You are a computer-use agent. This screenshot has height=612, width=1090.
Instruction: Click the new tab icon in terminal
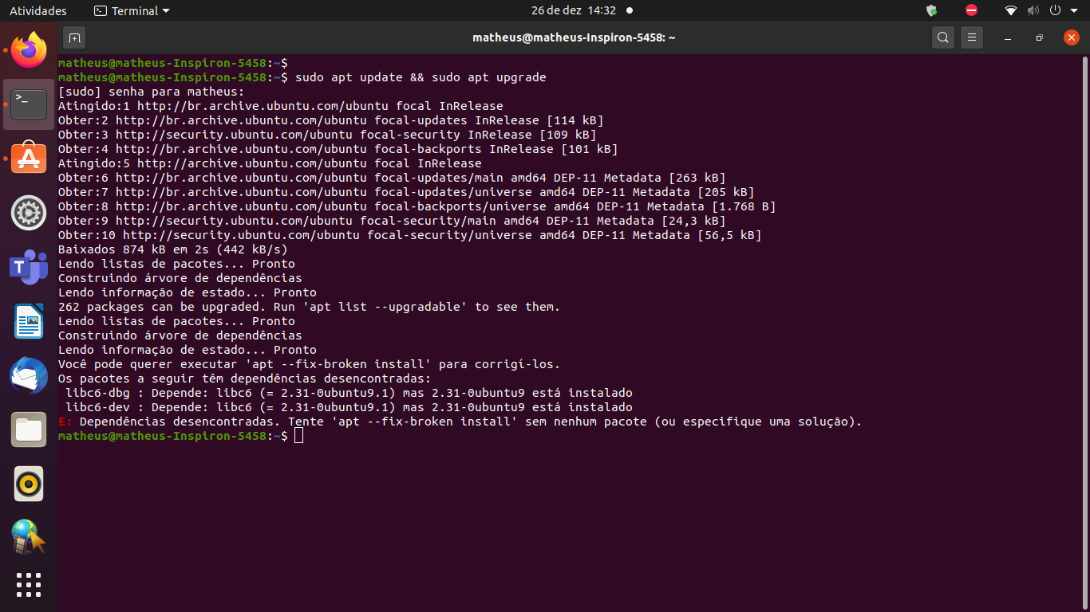74,37
